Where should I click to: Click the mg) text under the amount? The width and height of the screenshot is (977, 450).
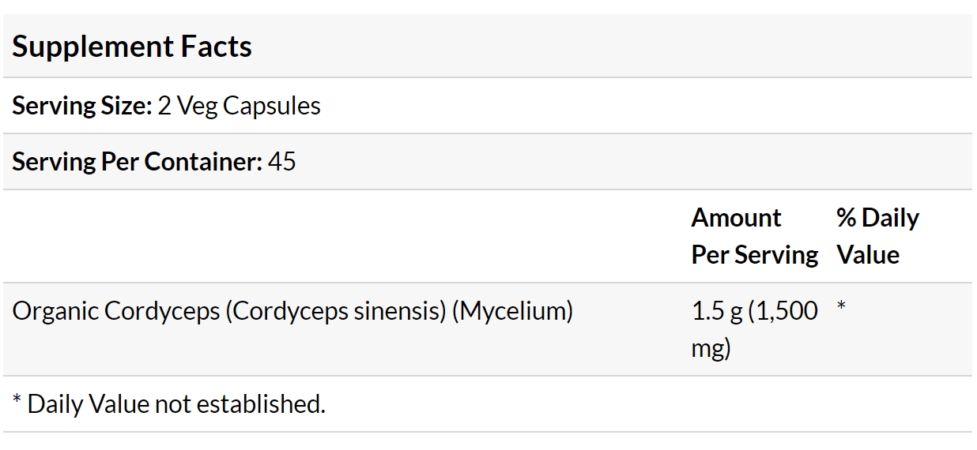click(711, 348)
